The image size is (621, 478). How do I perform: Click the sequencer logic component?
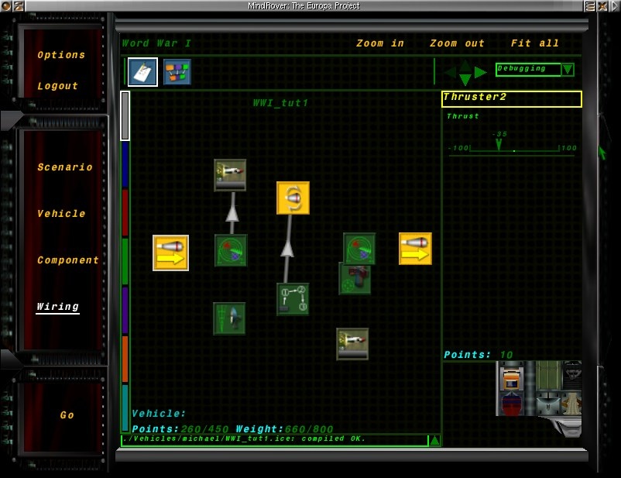pos(293,299)
